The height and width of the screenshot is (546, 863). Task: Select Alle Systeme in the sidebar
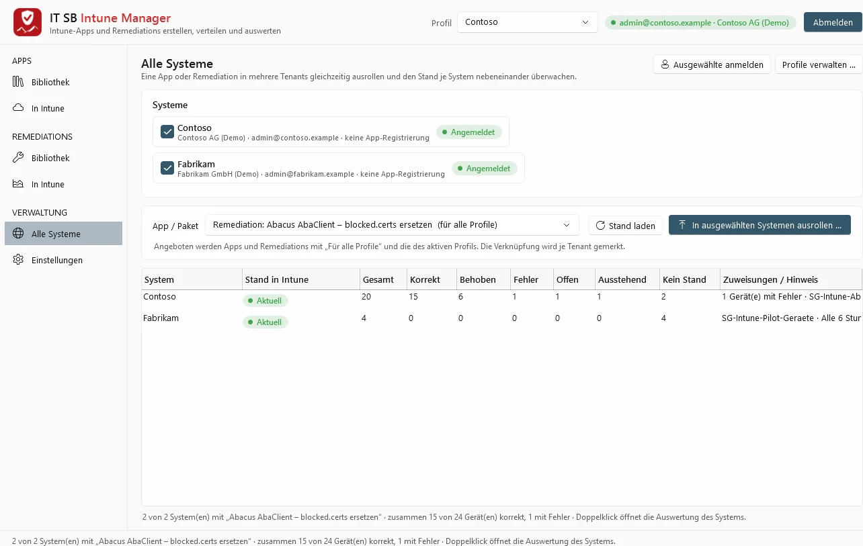click(63, 234)
